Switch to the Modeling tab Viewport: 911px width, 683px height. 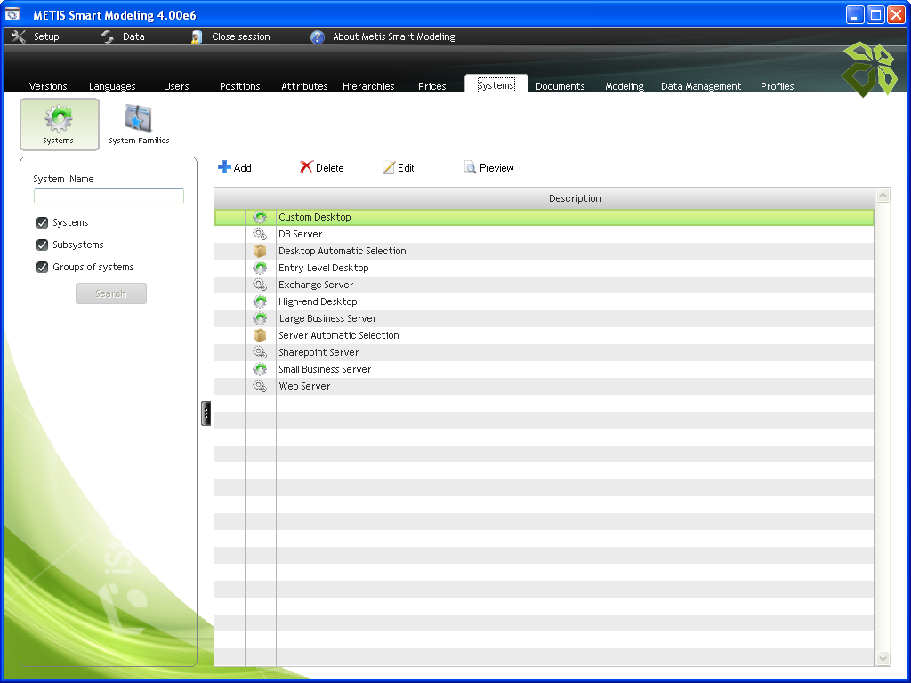[x=625, y=86]
